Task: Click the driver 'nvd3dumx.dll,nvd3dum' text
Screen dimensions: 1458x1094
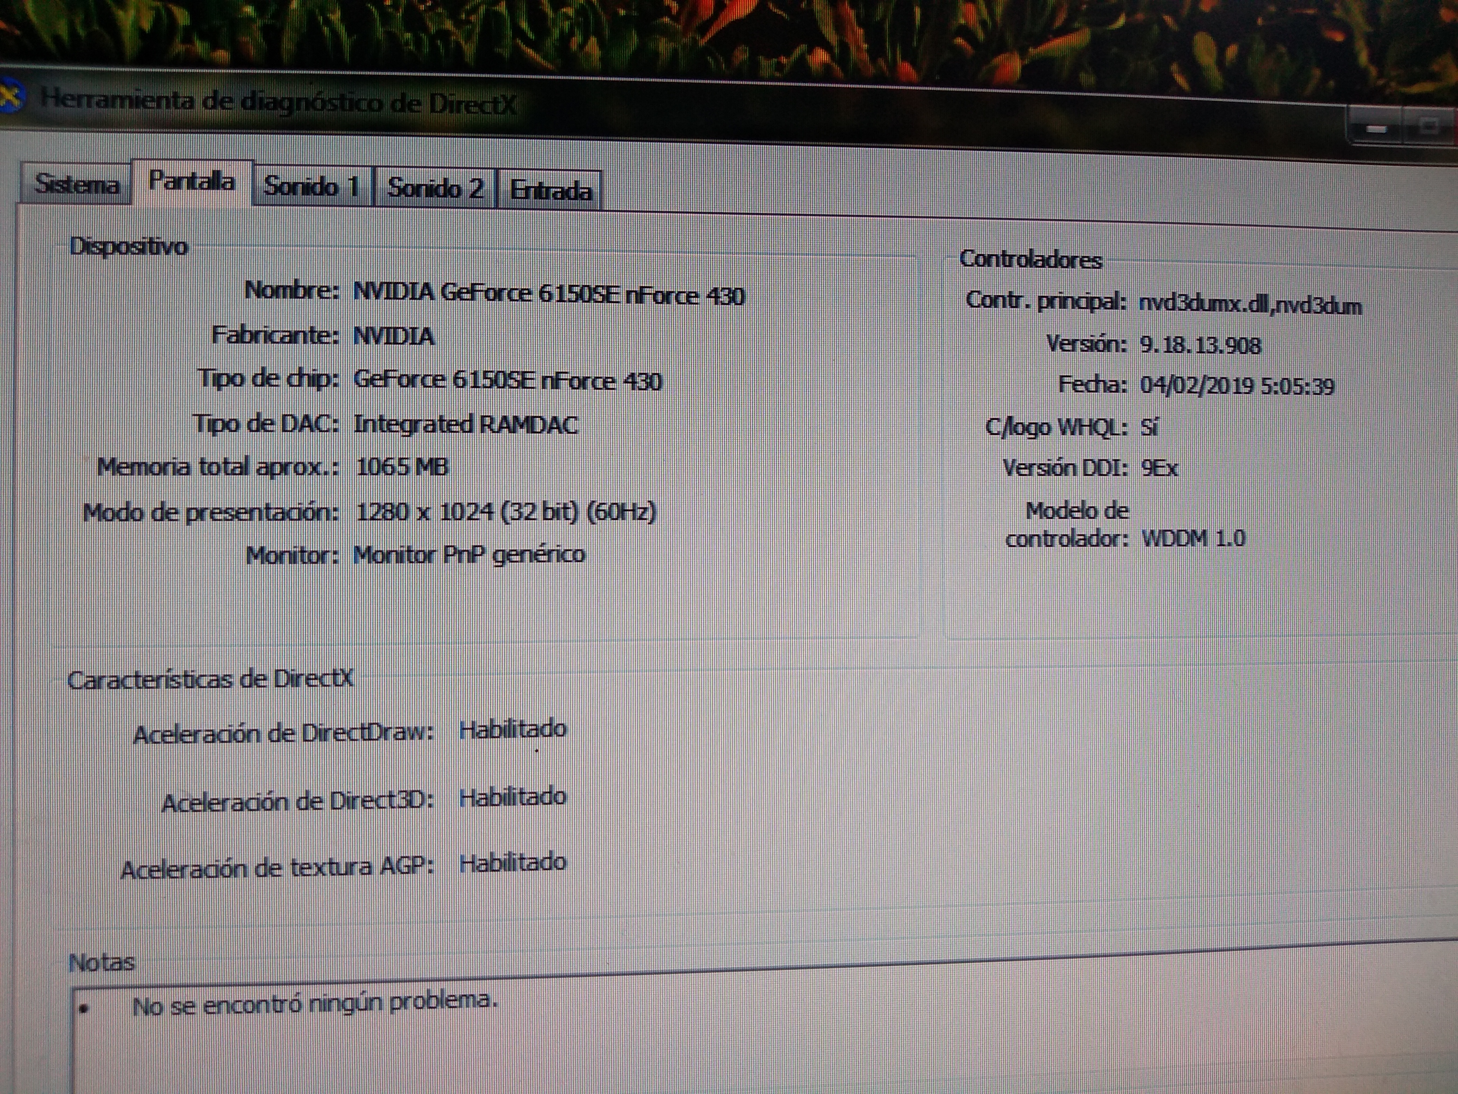Action: pos(1250,305)
